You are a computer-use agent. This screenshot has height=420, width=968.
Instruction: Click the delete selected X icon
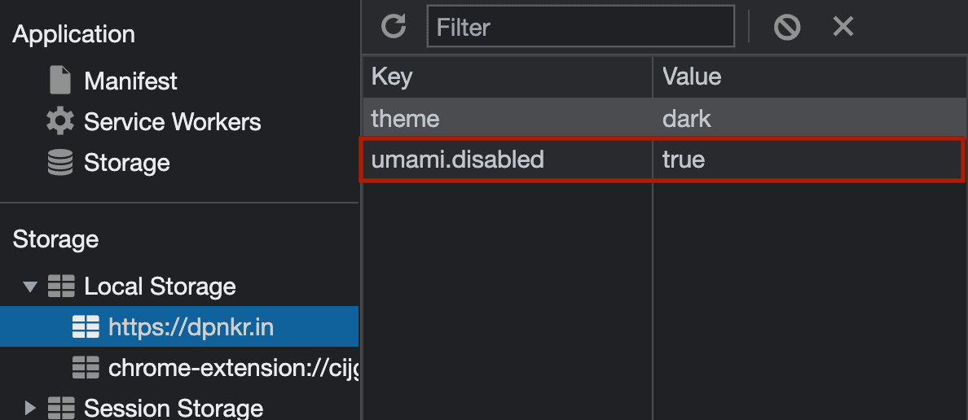[843, 27]
